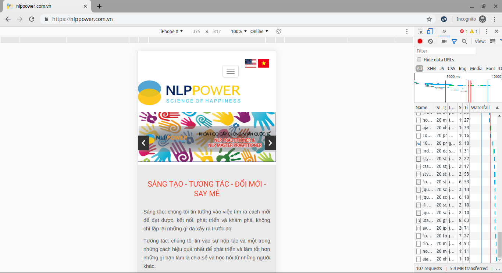The image size is (502, 273).
Task: Close the nlppower.com.vn tab
Action: pyautogui.click(x=86, y=6)
